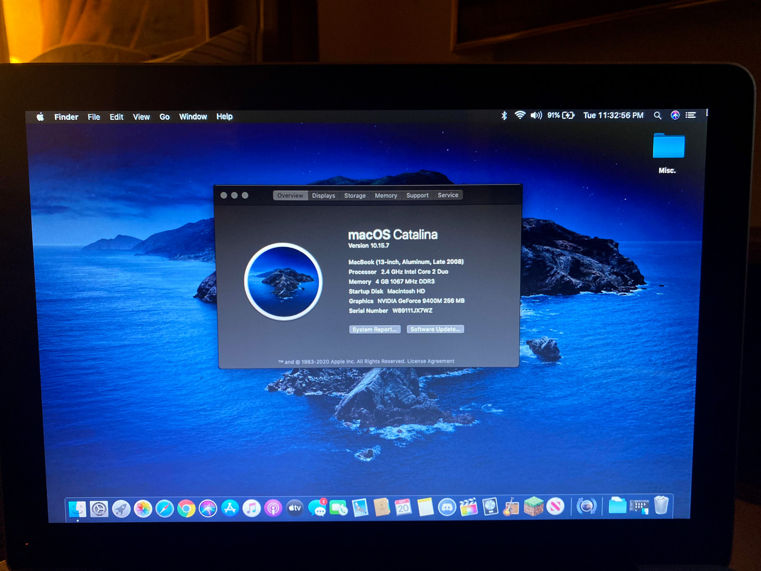Switch to the Displays tab
The height and width of the screenshot is (571, 761).
(323, 196)
